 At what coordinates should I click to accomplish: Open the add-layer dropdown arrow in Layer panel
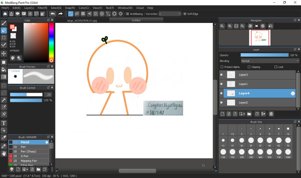tap(244, 114)
